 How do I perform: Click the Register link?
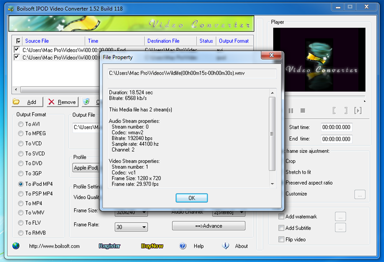tap(109, 246)
